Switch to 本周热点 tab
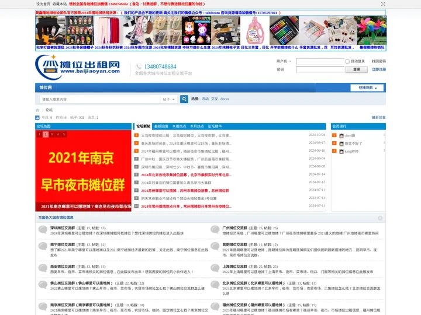 coord(179,126)
